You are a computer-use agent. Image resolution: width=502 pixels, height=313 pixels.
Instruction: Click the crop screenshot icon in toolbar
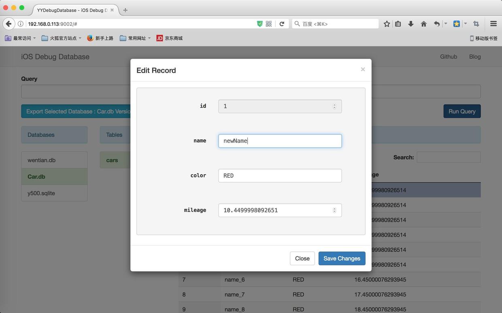click(476, 24)
